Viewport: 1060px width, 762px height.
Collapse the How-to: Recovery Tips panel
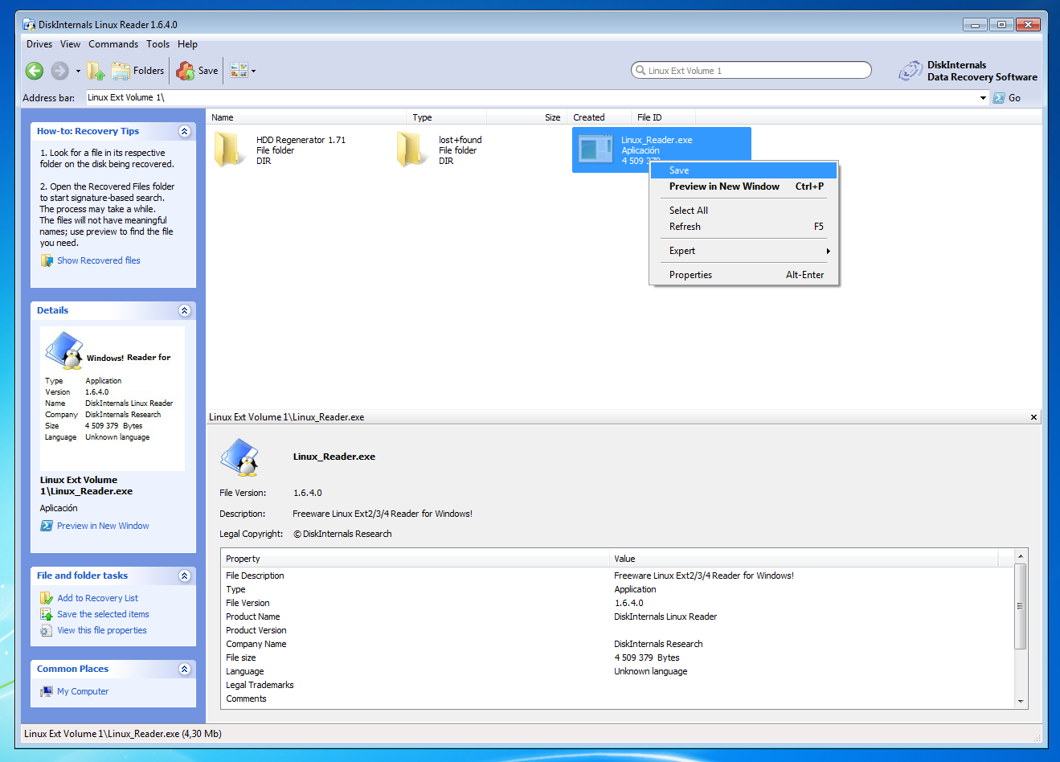pyautogui.click(x=185, y=131)
